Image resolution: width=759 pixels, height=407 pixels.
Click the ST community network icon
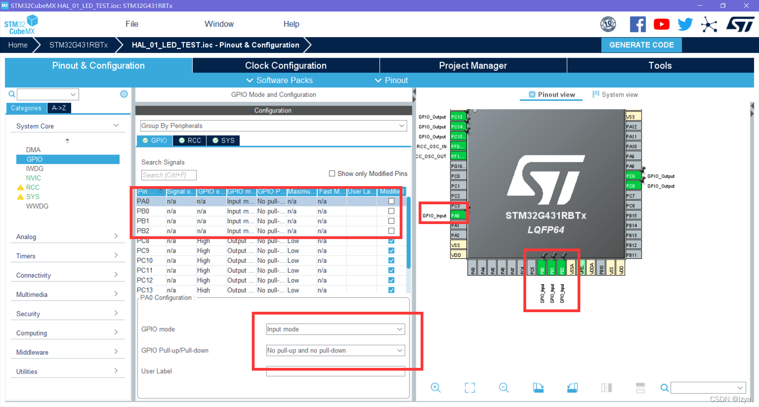pyautogui.click(x=709, y=25)
